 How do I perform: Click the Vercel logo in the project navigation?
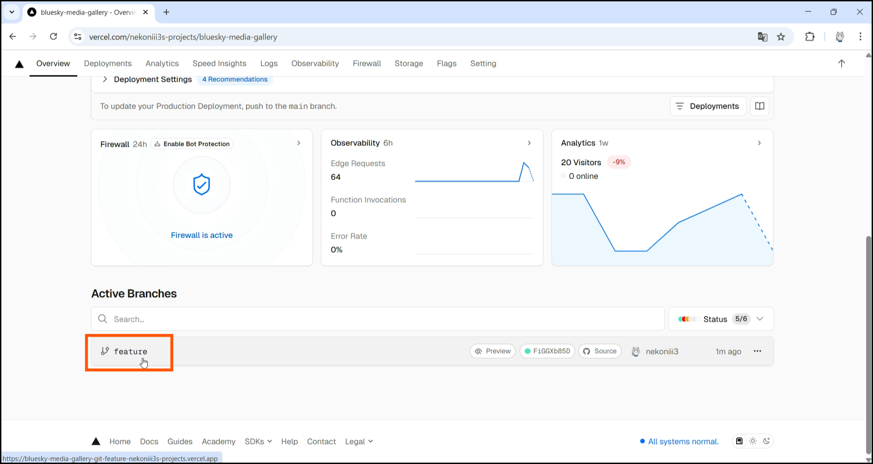19,64
